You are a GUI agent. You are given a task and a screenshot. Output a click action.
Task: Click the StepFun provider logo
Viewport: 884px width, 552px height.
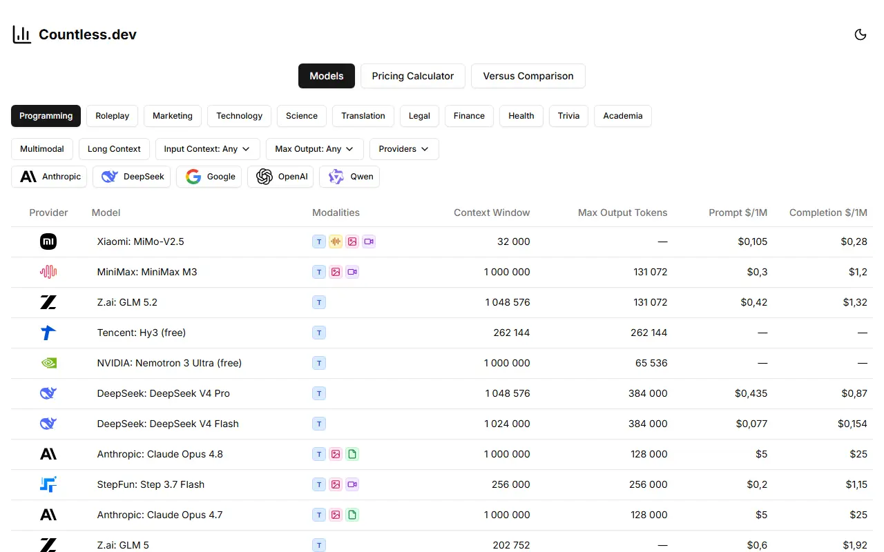(x=48, y=484)
